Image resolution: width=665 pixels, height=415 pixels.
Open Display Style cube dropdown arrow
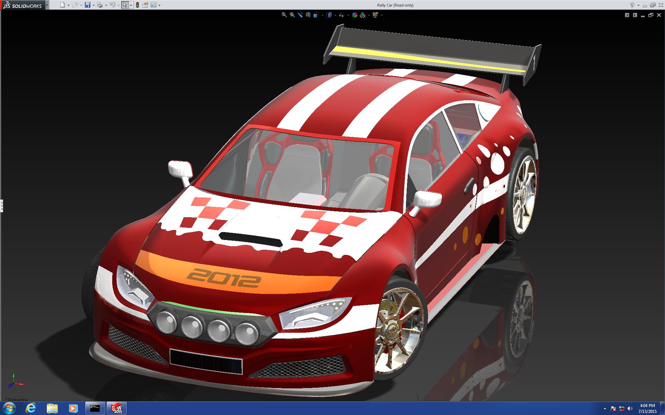pyautogui.click(x=335, y=15)
